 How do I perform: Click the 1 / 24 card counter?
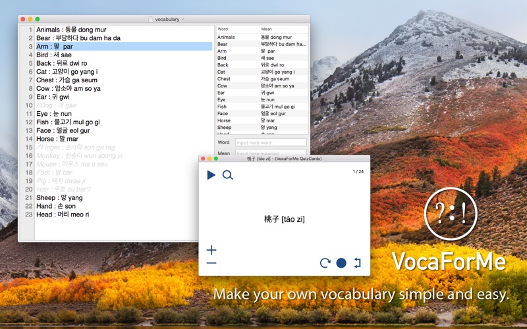point(358,172)
